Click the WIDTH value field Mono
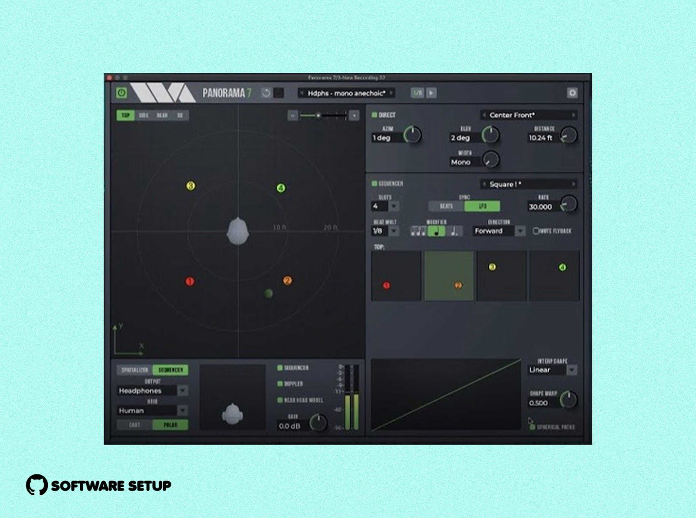Screen dimensions: 696x518 pyautogui.click(x=465, y=162)
